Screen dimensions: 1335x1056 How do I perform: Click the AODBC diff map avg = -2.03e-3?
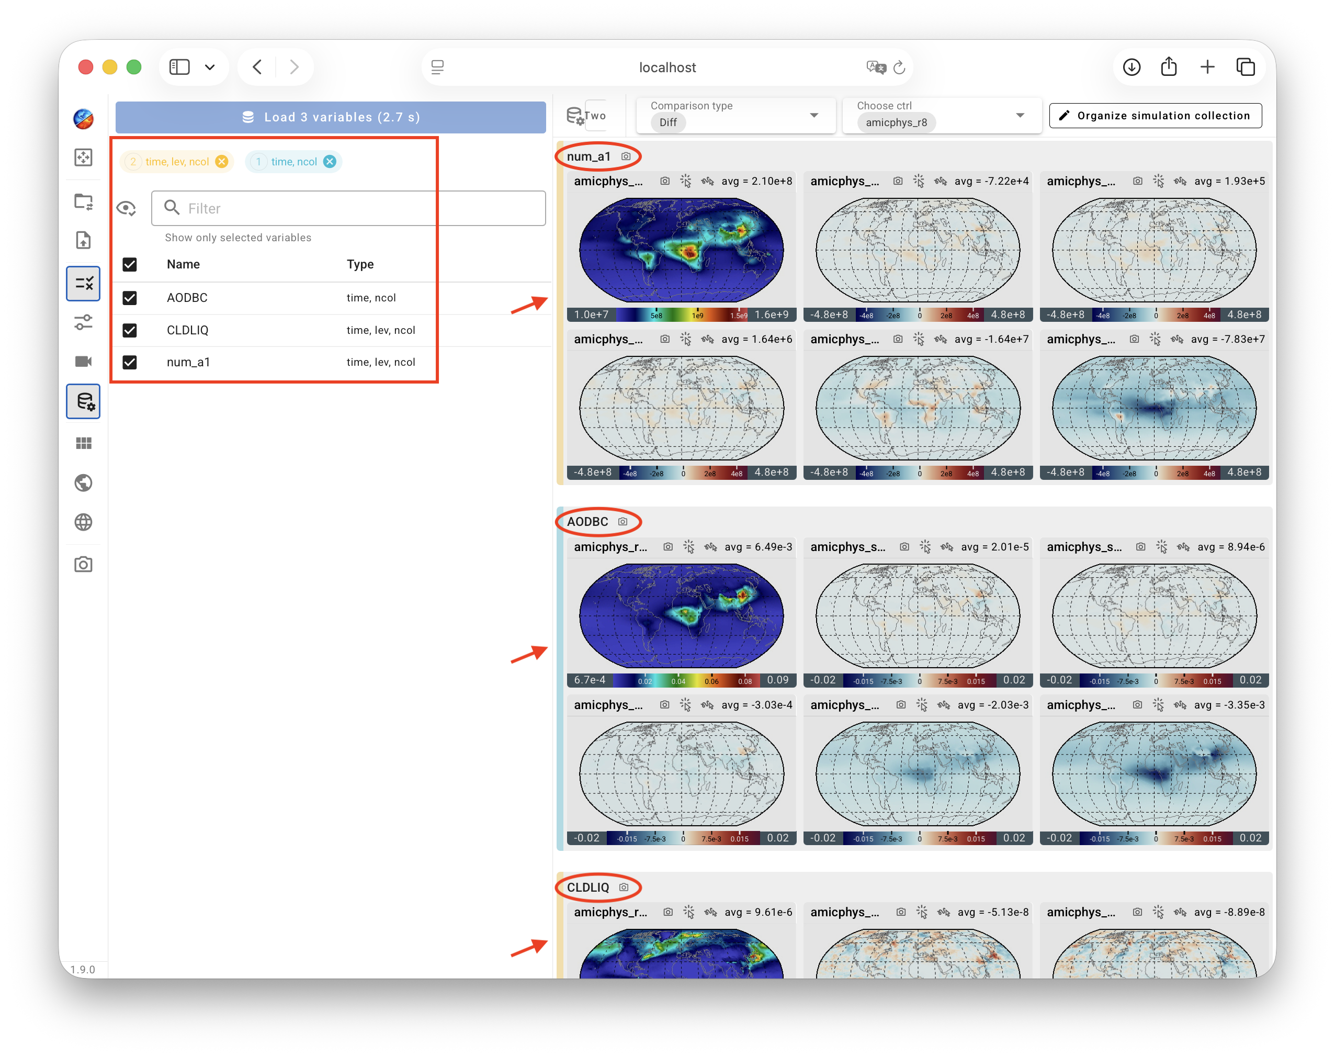point(919,773)
